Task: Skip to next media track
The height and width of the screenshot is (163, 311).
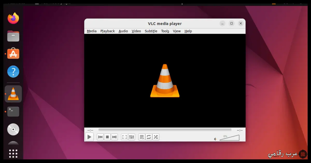Action: pyautogui.click(x=114, y=137)
